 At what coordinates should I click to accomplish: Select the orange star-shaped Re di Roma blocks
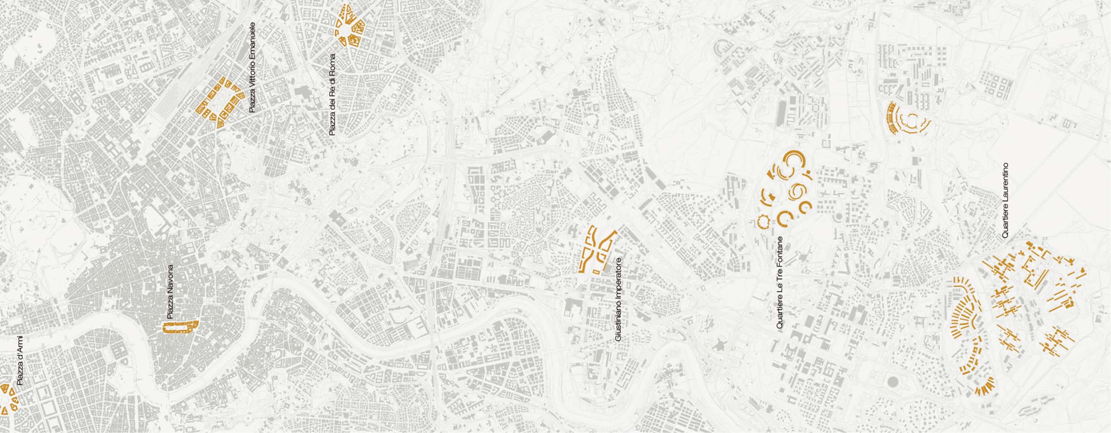click(x=350, y=26)
